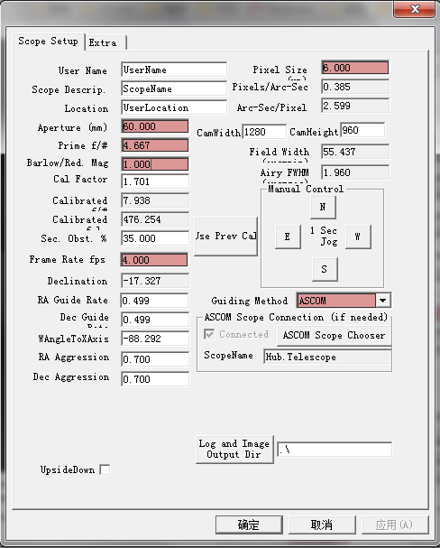Click the Sec. Obst. % field

tap(155, 238)
